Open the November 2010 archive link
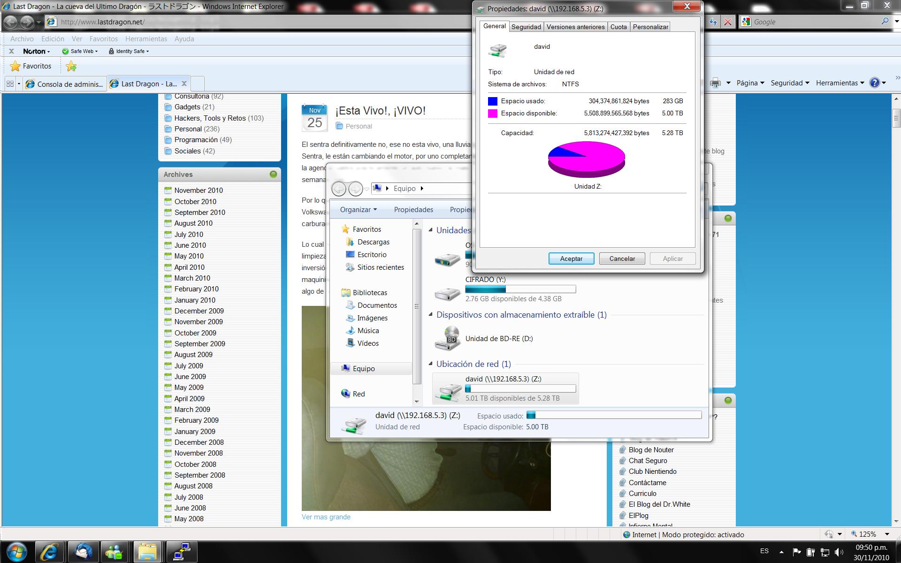 point(199,190)
